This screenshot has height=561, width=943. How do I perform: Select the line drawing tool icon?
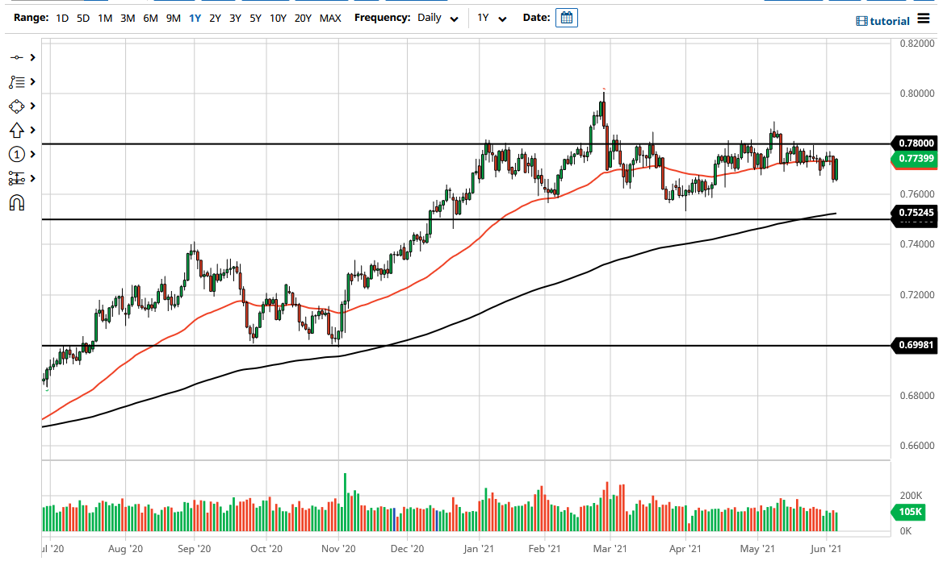[x=17, y=58]
